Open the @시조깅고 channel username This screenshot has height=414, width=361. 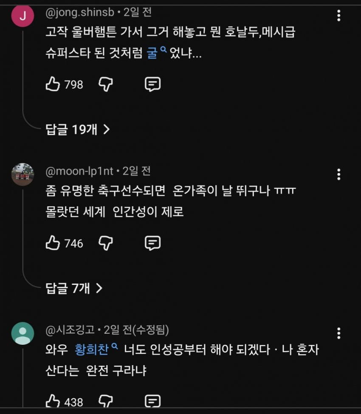point(71,330)
